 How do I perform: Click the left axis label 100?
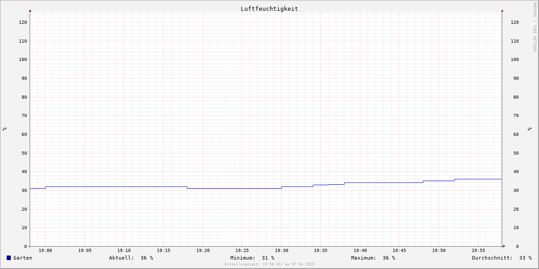[23, 60]
